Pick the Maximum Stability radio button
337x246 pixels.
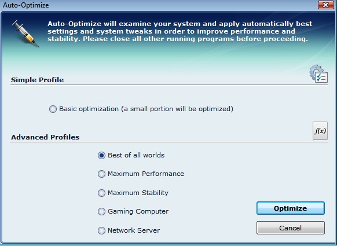click(101, 193)
